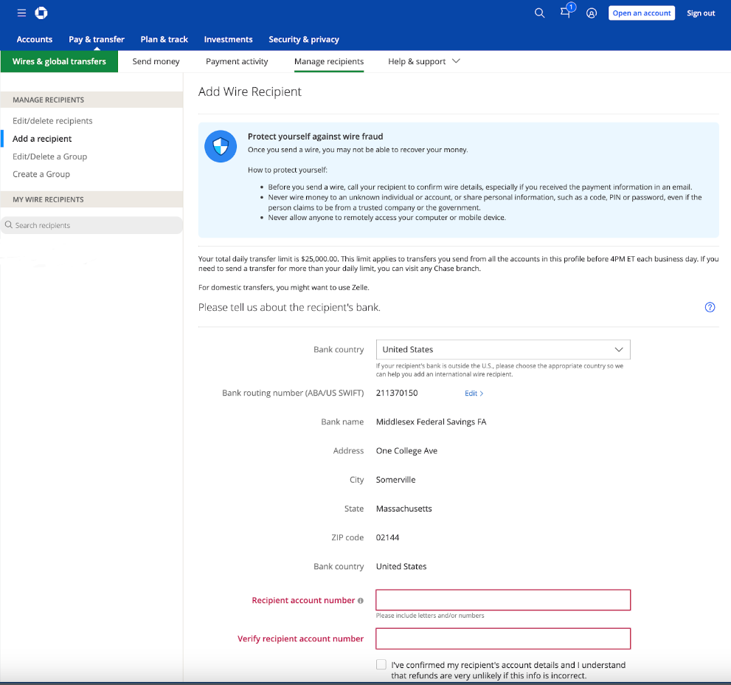Click the Verify recipient account number field
The image size is (731, 685).
[503, 638]
